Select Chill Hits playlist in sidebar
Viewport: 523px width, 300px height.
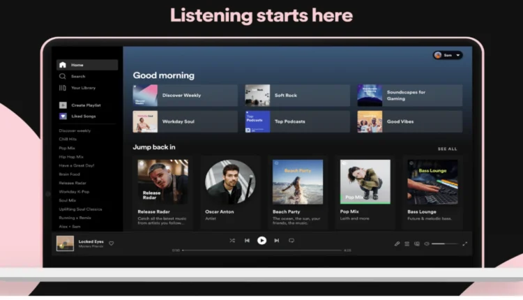[x=68, y=139]
